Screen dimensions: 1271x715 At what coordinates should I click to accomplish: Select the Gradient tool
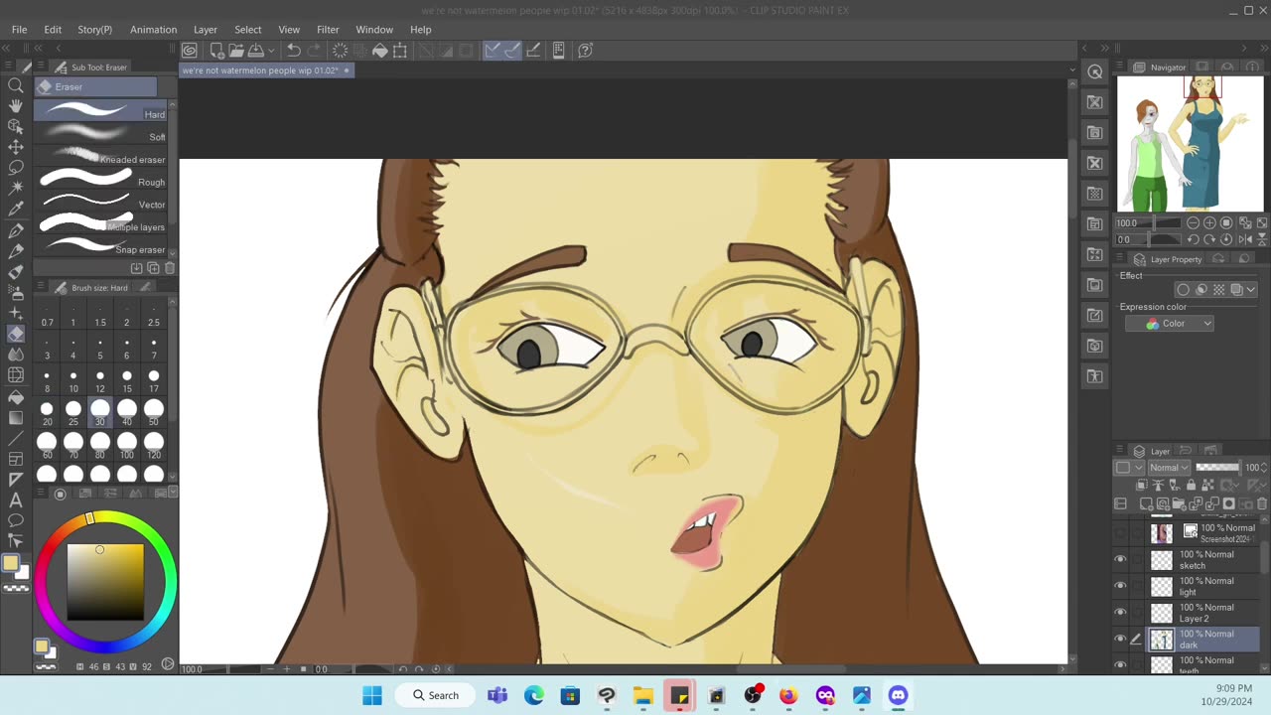16,418
